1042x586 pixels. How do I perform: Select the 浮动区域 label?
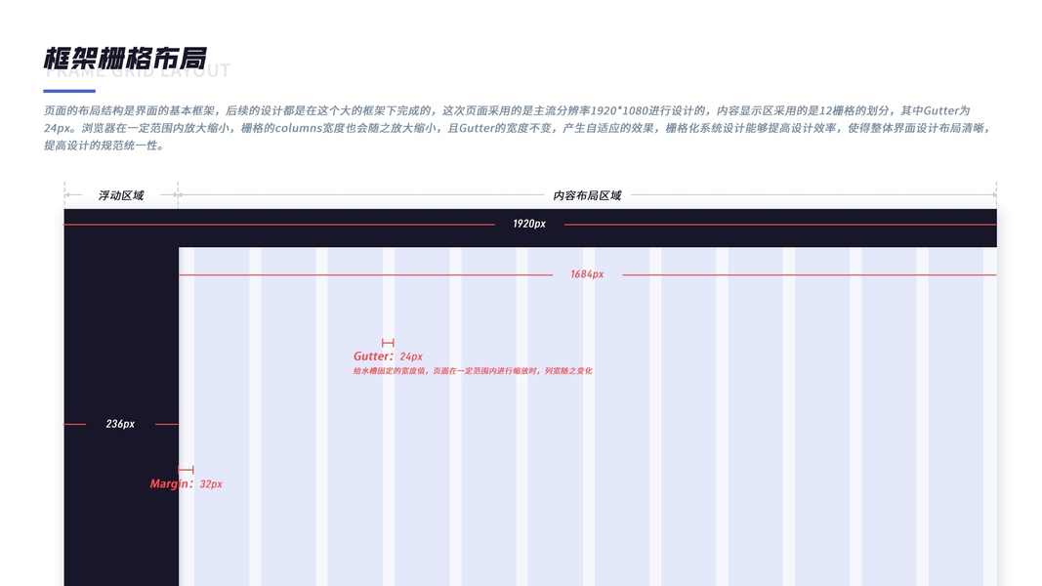tap(121, 195)
